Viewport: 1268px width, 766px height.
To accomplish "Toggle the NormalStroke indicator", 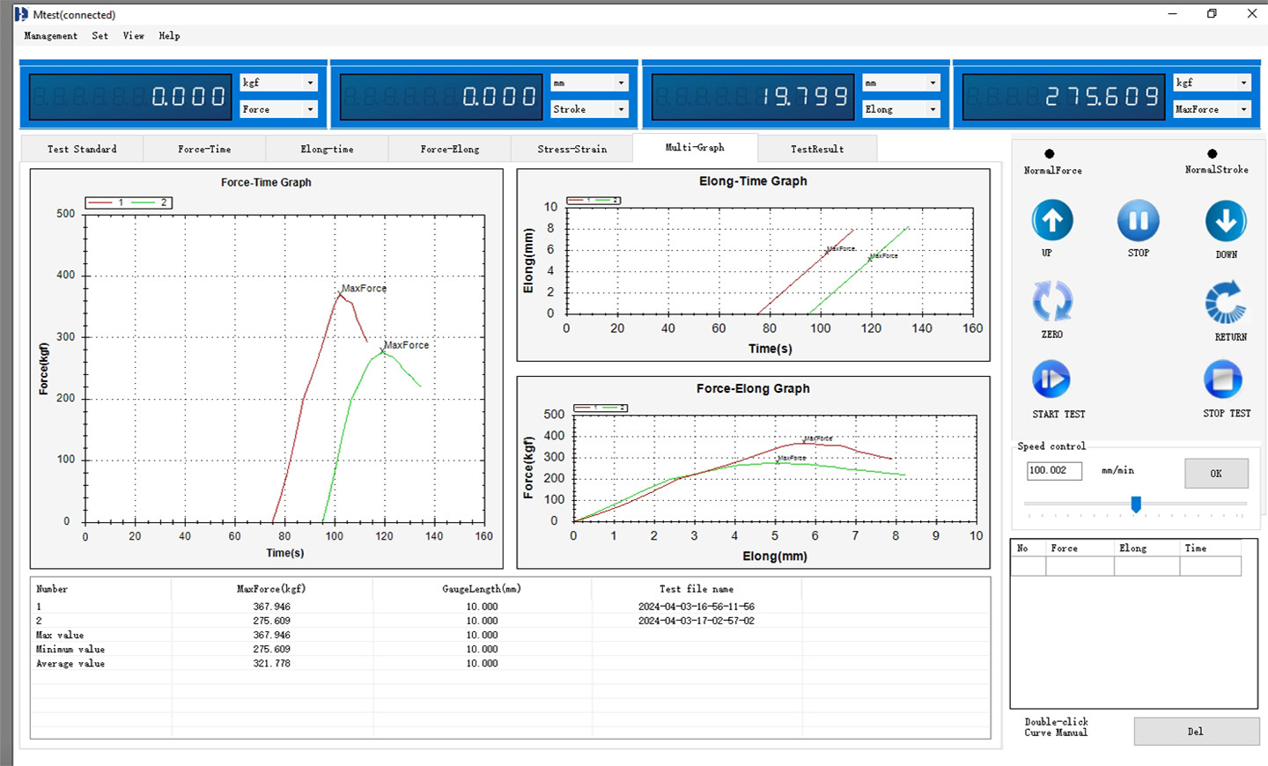I will point(1213,154).
